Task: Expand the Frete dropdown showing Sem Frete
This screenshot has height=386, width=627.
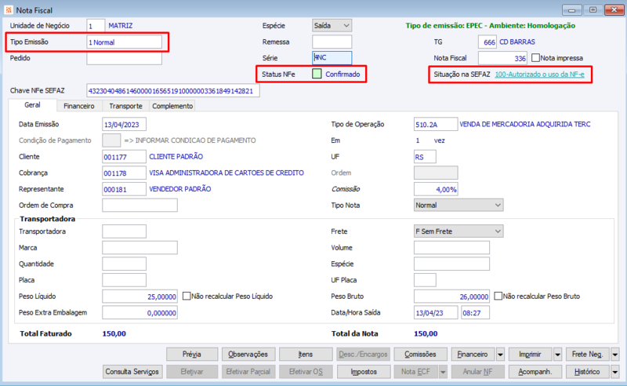Action: click(x=458, y=231)
